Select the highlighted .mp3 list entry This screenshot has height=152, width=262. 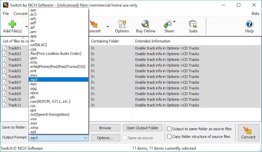58,80
